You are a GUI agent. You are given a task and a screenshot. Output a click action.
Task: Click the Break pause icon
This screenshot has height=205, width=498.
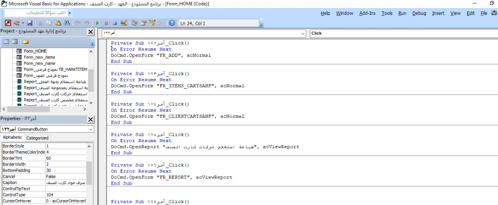[107, 23]
